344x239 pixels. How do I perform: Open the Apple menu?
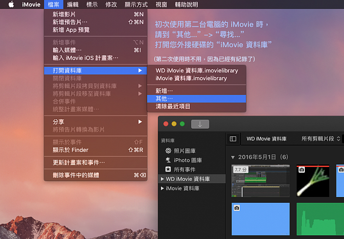click(x=11, y=4)
